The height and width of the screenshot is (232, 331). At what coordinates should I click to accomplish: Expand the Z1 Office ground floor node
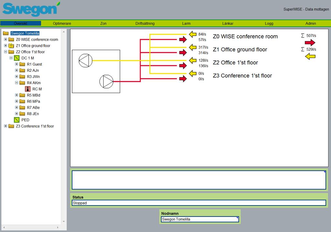click(6, 46)
